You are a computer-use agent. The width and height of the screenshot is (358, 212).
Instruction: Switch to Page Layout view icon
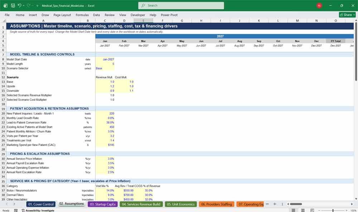pos(303,210)
